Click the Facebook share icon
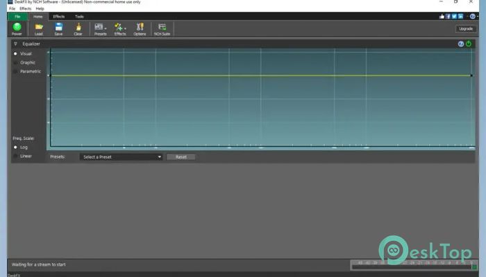486x277 pixels. [x=448, y=17]
